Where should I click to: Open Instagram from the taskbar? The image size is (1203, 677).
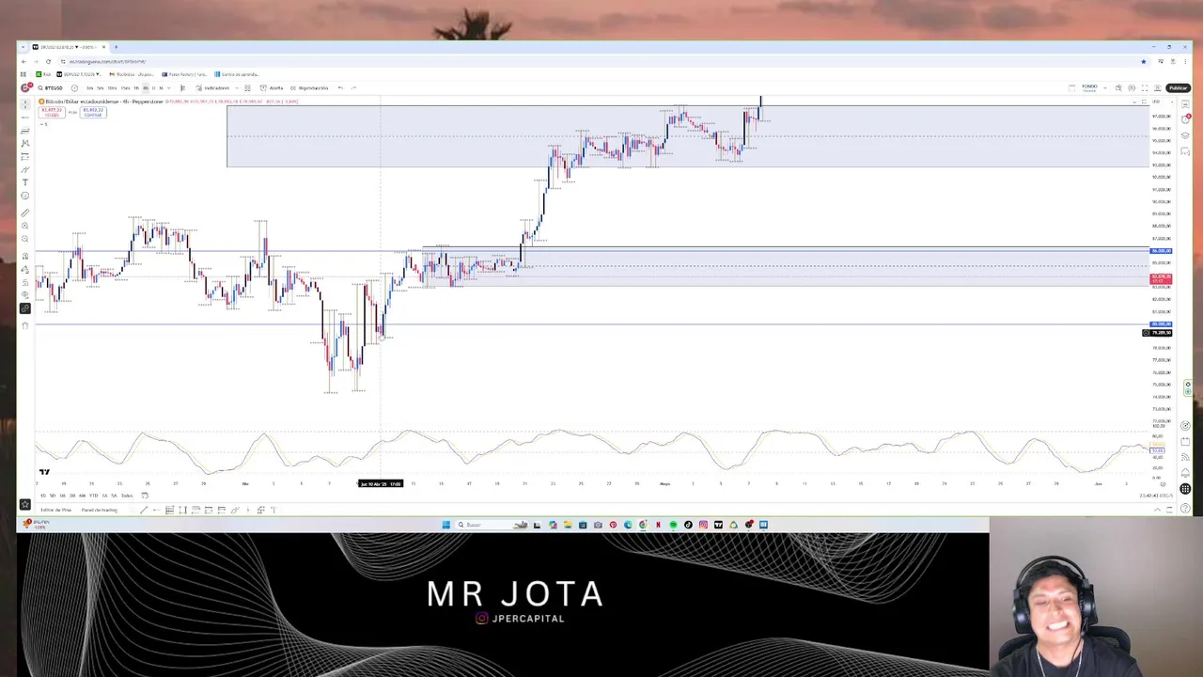[703, 525]
